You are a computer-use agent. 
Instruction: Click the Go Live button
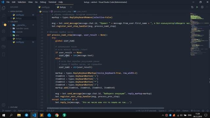point(195,111)
